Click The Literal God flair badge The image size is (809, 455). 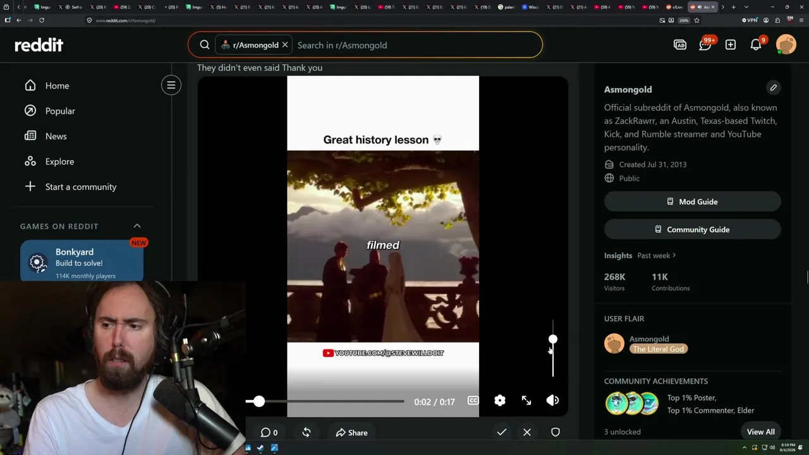[658, 349]
